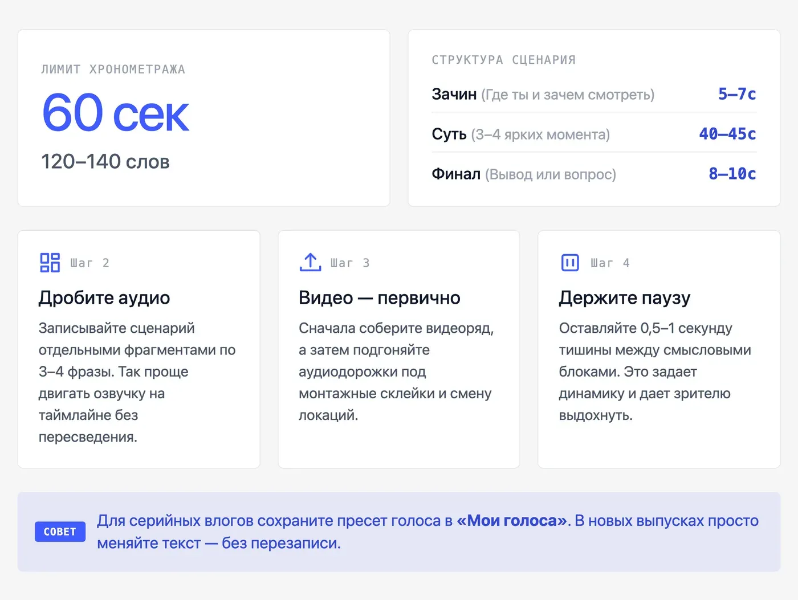This screenshot has height=600, width=798.
Task: Click the grid icon beside Шаг 2
Action: [x=50, y=263]
